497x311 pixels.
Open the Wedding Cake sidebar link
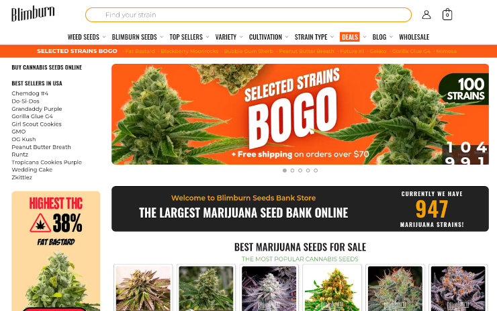pyautogui.click(x=32, y=170)
